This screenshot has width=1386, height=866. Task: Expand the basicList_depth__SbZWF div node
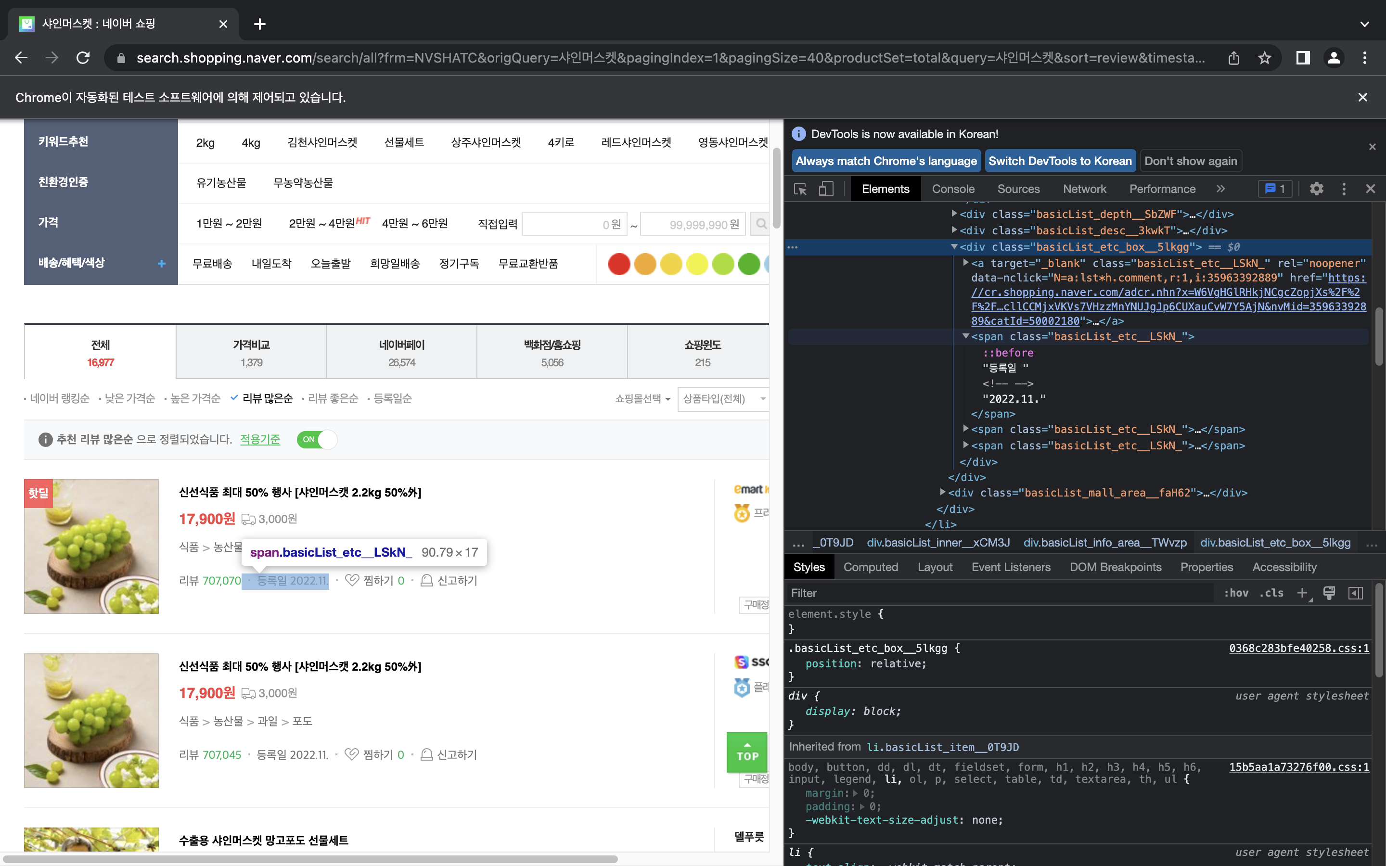click(x=954, y=214)
